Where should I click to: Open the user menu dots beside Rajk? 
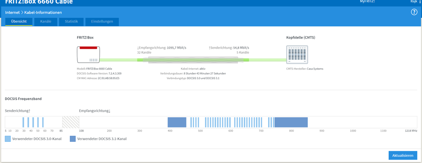tap(420, 2)
